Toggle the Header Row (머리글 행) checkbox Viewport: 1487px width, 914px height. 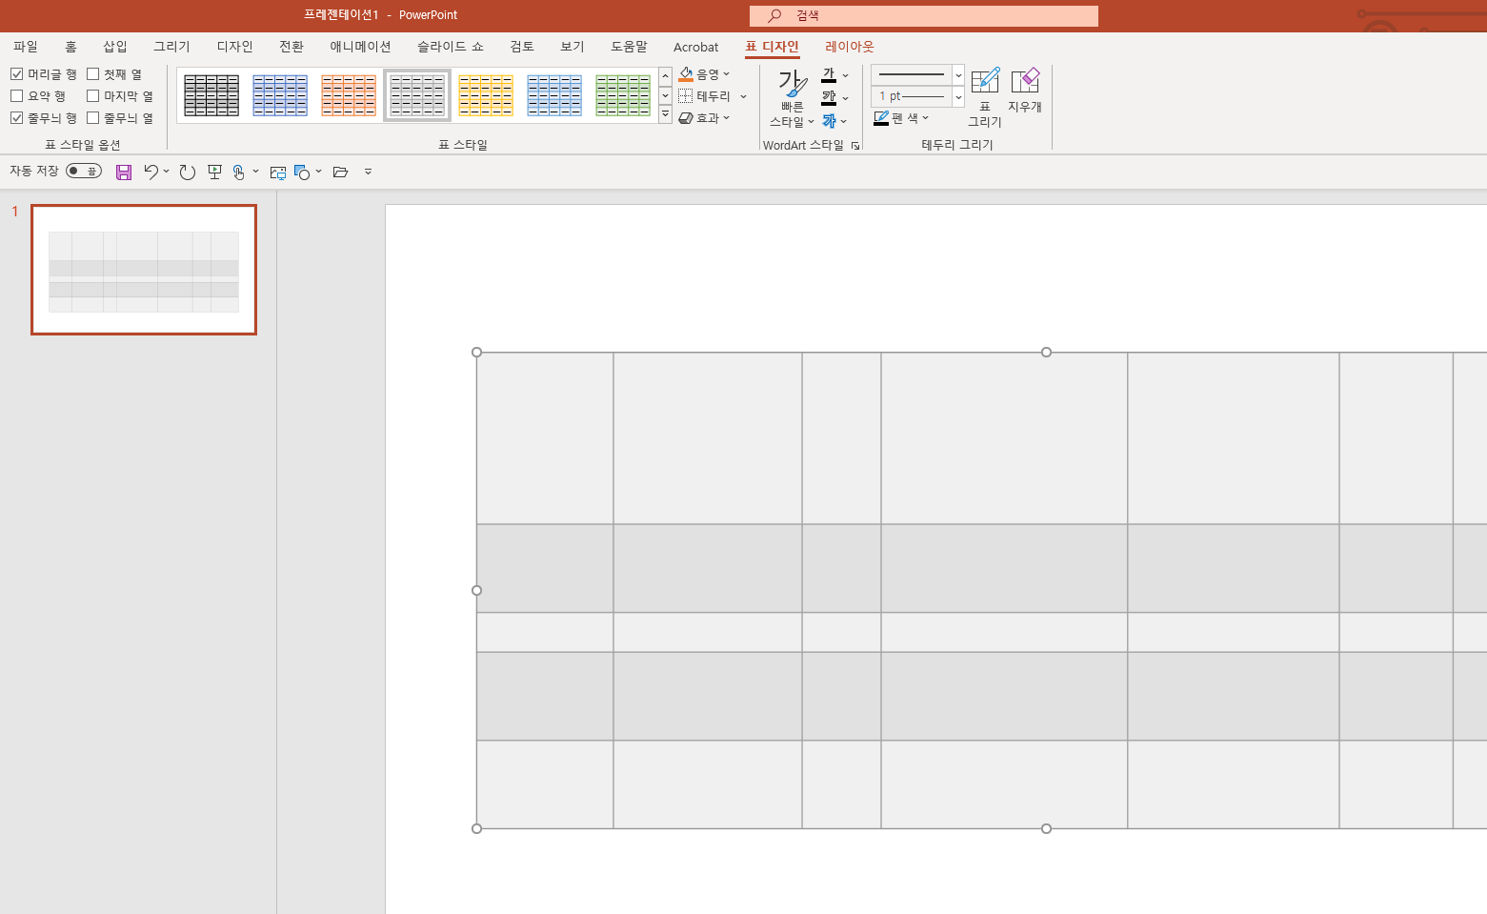coord(17,74)
